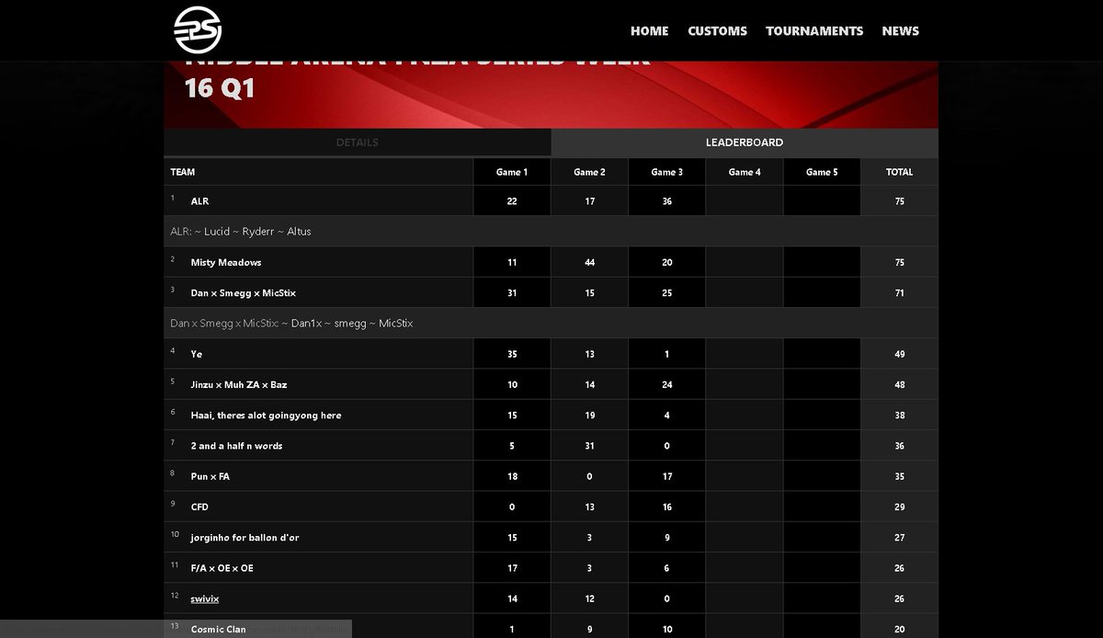
Task: Click roster line Dan1x smegg MicStix
Action: pyautogui.click(x=551, y=324)
